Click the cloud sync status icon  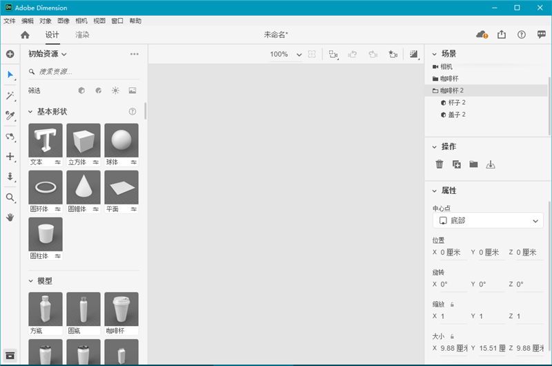(482, 35)
